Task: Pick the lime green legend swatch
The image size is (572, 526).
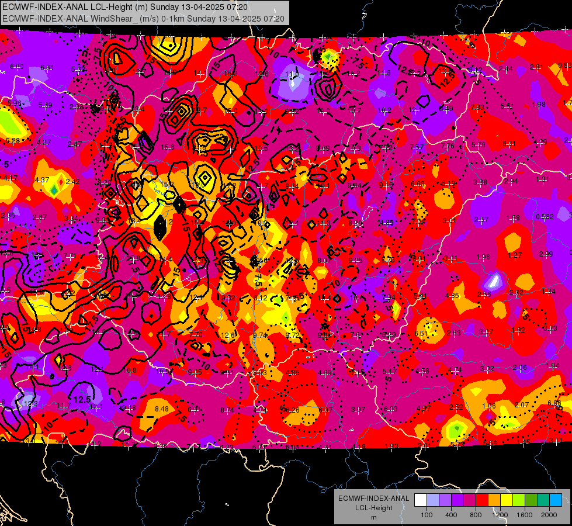Action: tap(519, 500)
